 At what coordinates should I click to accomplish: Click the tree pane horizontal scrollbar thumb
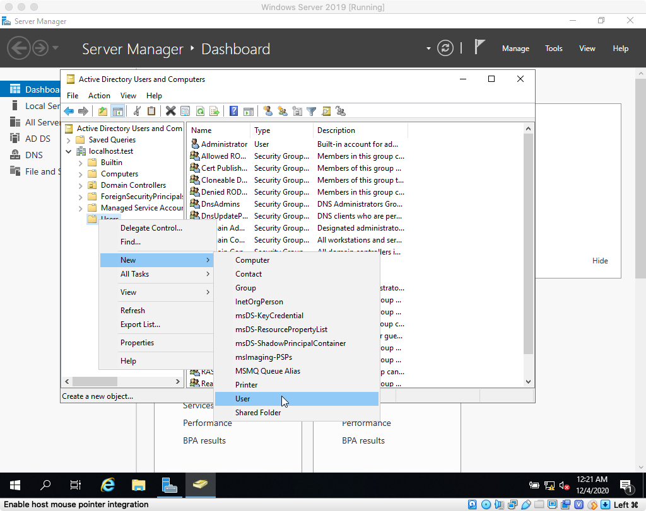coord(95,381)
